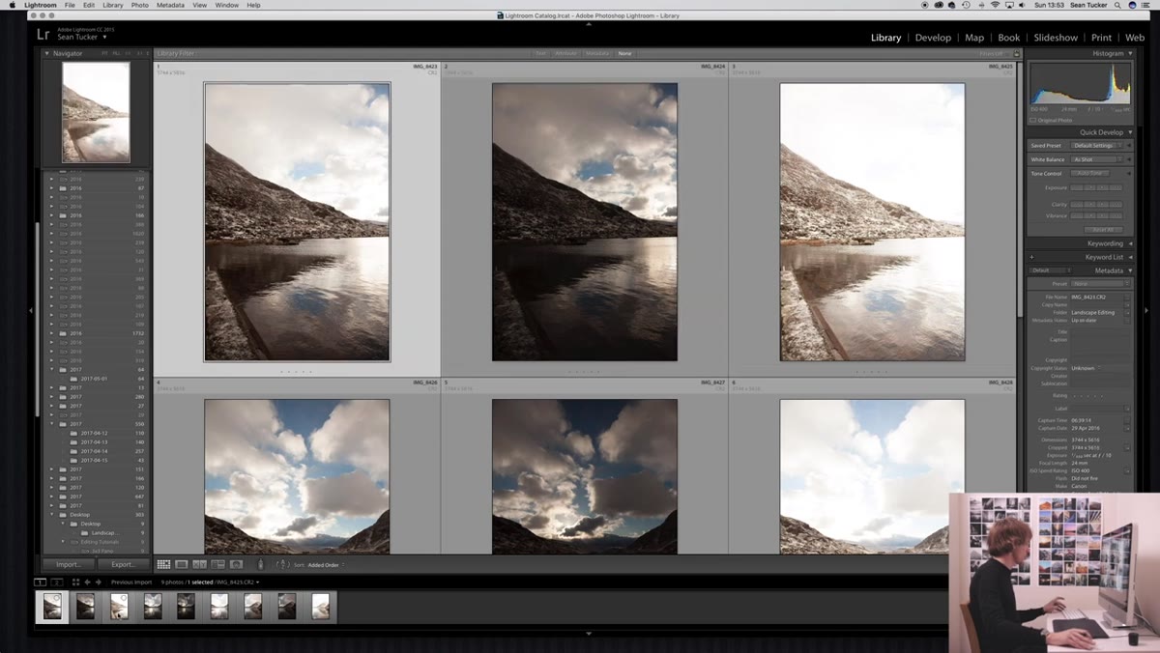Select grid photo IMG_8425
Screen dimensions: 1160x653
872,222
